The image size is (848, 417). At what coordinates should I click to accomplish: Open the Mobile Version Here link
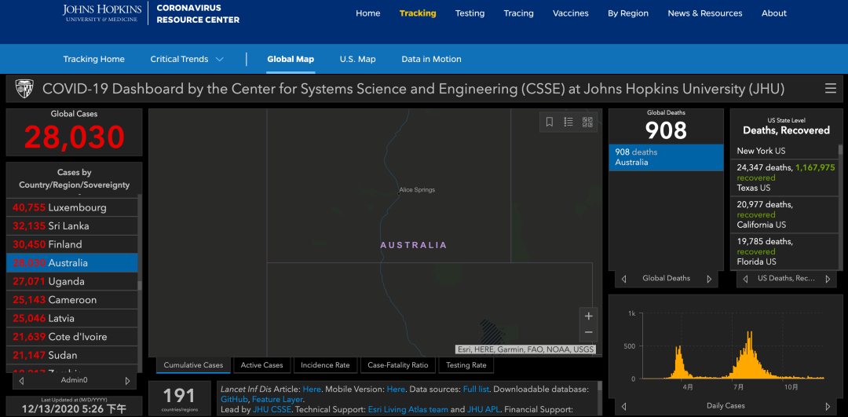point(396,389)
